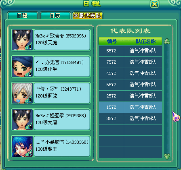181x170 pixels.
Task: Choose team 7572 浩气冲霄B队 row
Action: (x=130, y=62)
